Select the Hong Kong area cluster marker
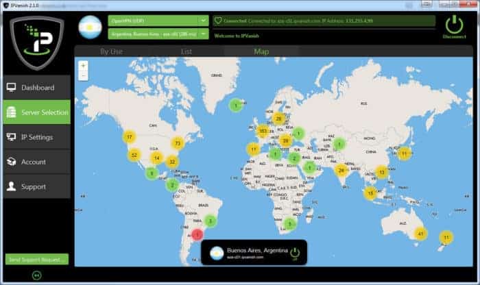Image resolution: width=480 pixels, height=285 pixels. pos(382,172)
